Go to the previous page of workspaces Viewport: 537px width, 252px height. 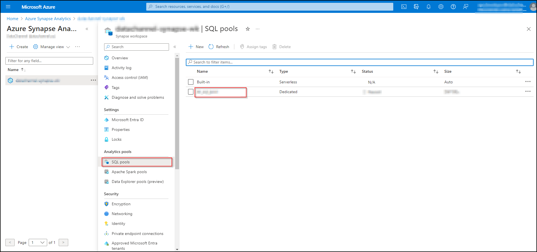point(10,242)
